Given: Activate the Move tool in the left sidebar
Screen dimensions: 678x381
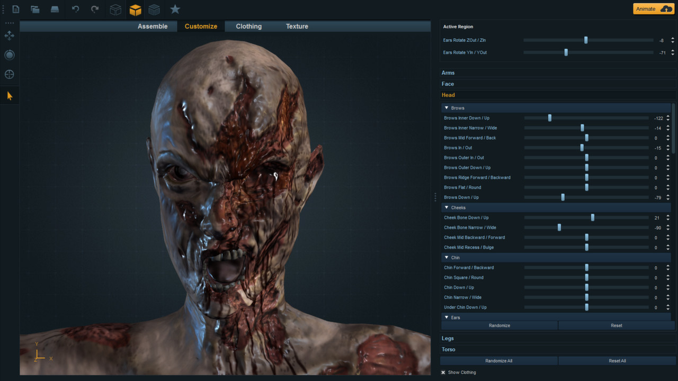Looking at the screenshot, I should click(9, 35).
